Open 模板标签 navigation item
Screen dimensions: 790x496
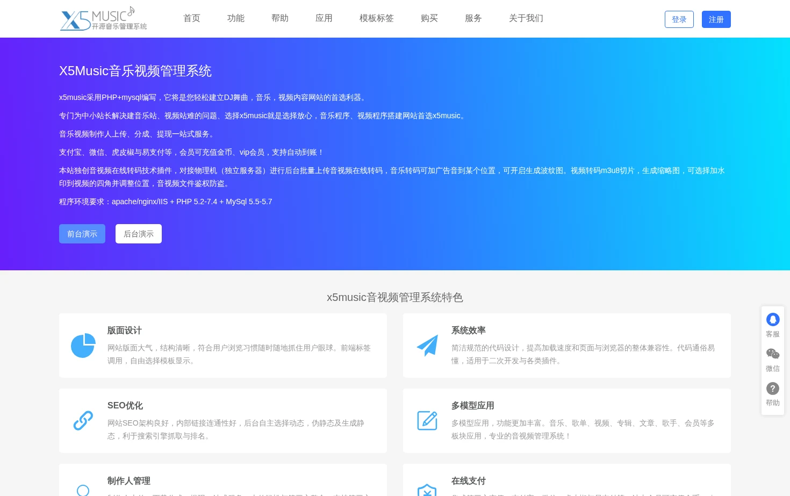(377, 18)
